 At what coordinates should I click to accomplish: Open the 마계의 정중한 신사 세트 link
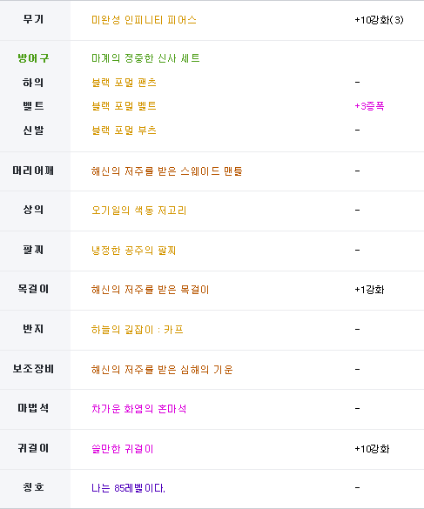(x=145, y=58)
